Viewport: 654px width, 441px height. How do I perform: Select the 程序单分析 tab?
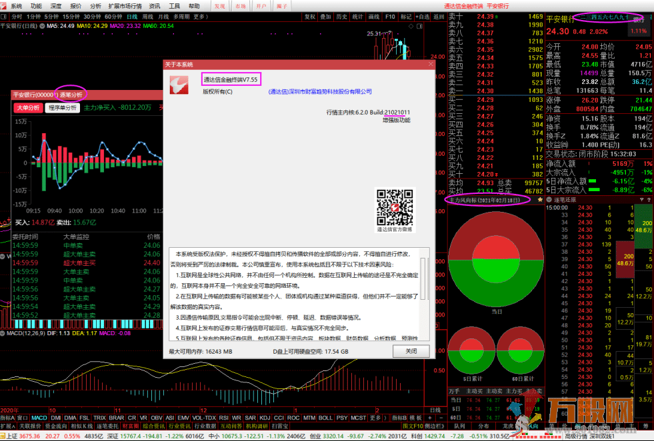tap(63, 107)
